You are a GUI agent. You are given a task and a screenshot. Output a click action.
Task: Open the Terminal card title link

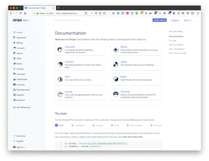(125, 92)
